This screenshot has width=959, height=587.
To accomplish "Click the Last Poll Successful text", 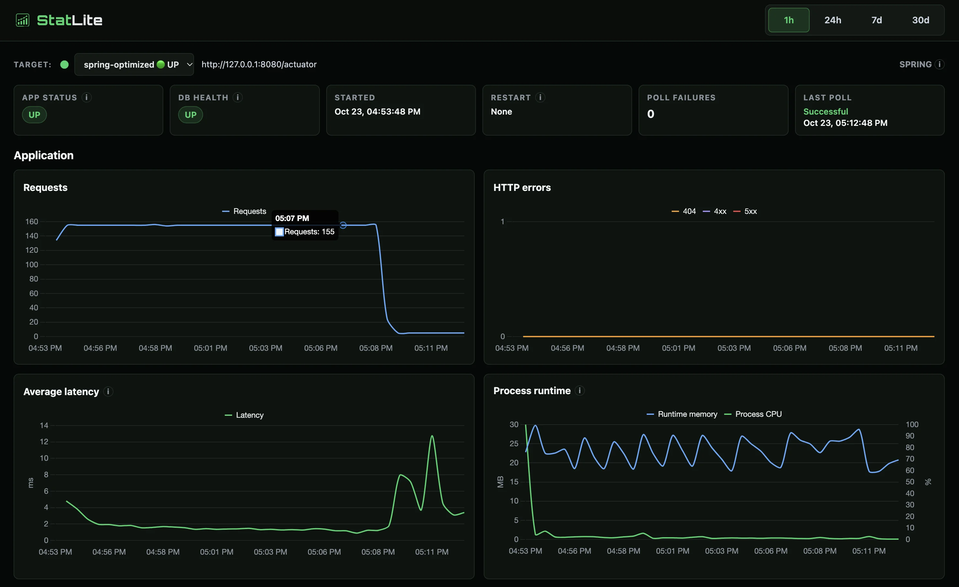I will 825,112.
